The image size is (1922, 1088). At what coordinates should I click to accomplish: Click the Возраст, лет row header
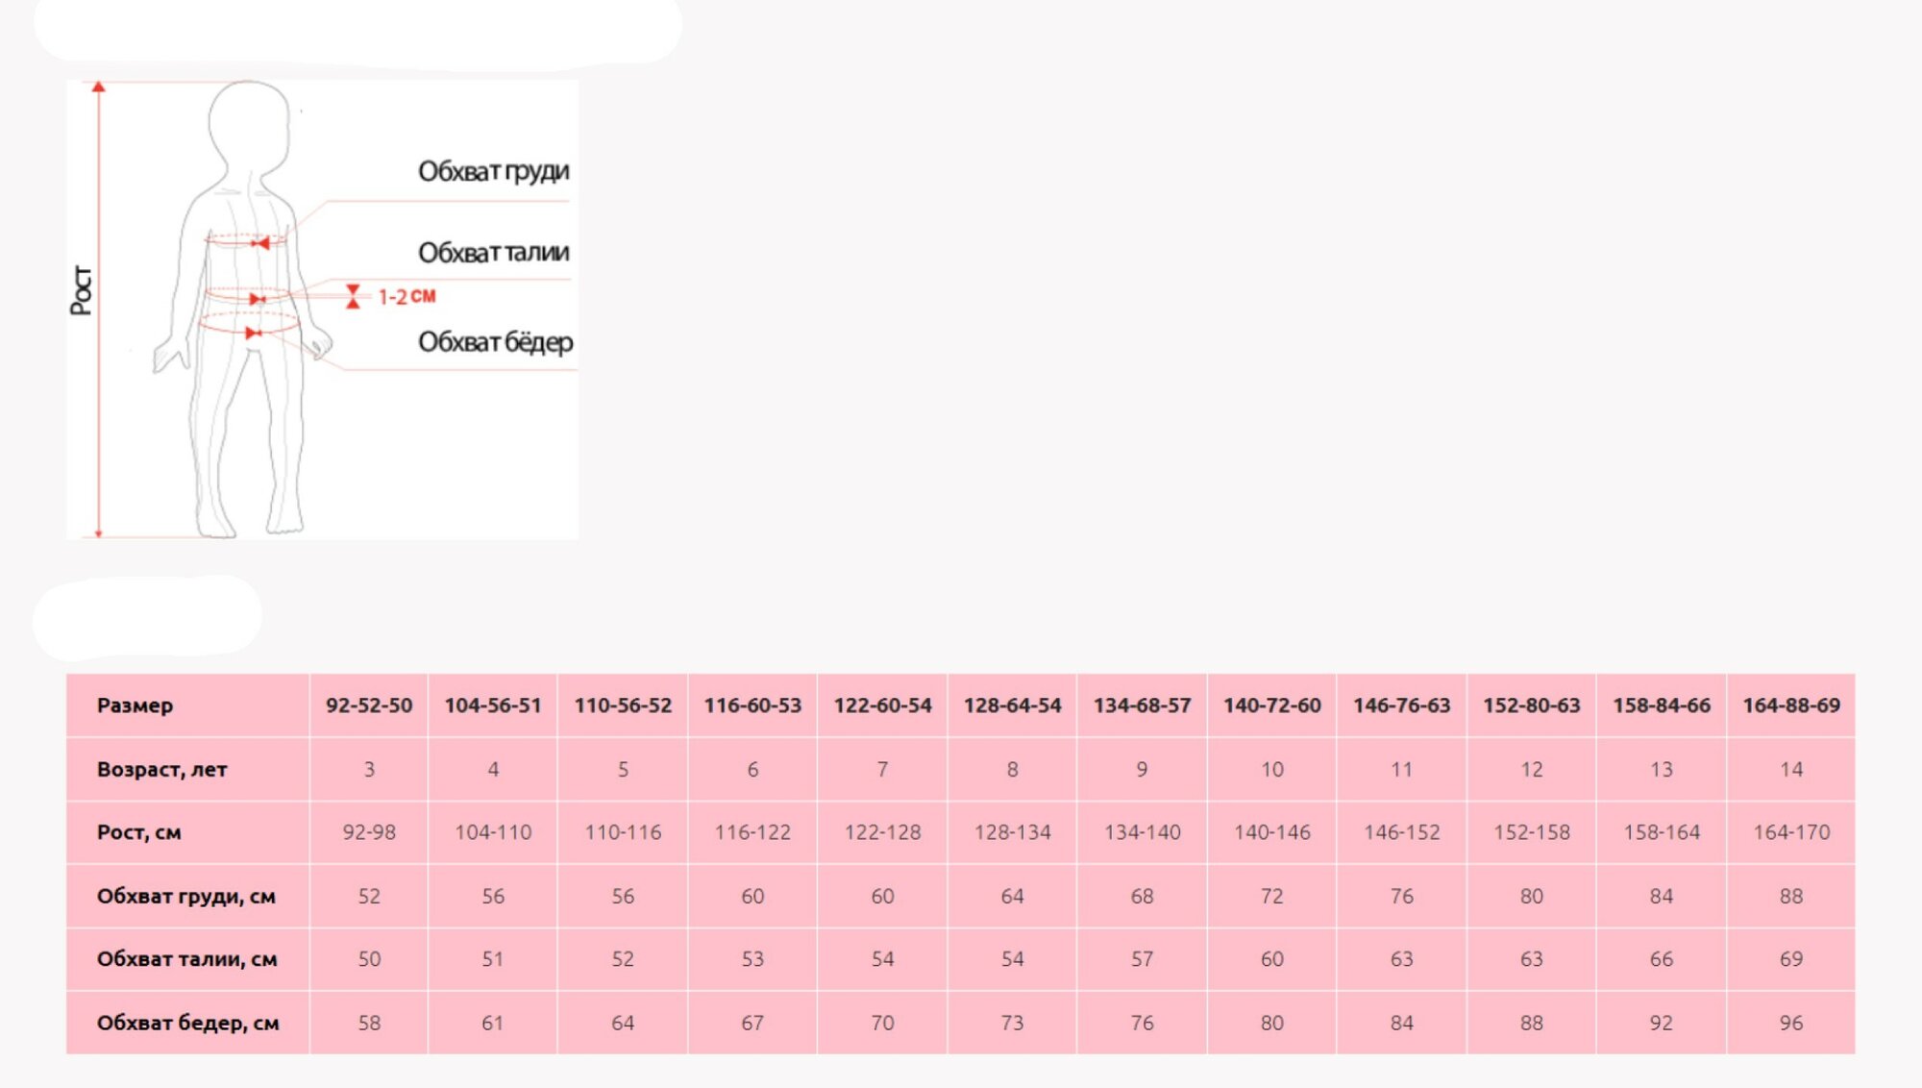point(161,769)
